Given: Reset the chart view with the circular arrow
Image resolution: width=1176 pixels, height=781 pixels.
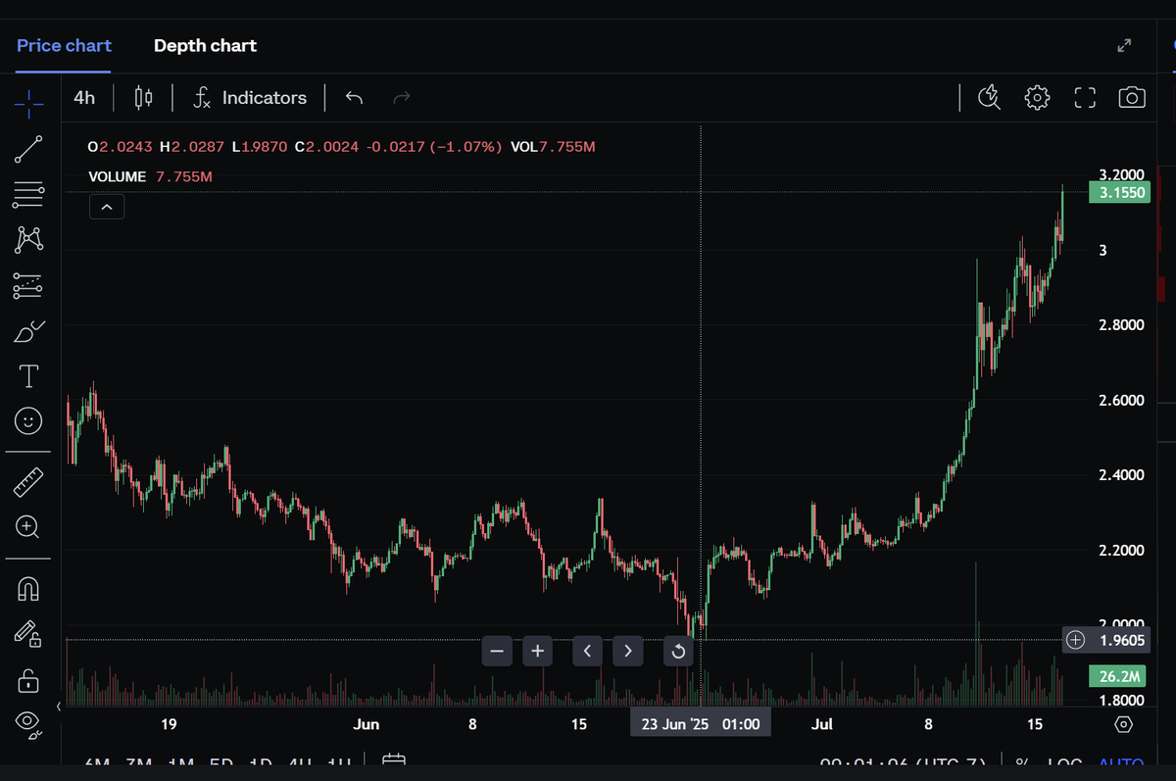Looking at the screenshot, I should (x=678, y=651).
